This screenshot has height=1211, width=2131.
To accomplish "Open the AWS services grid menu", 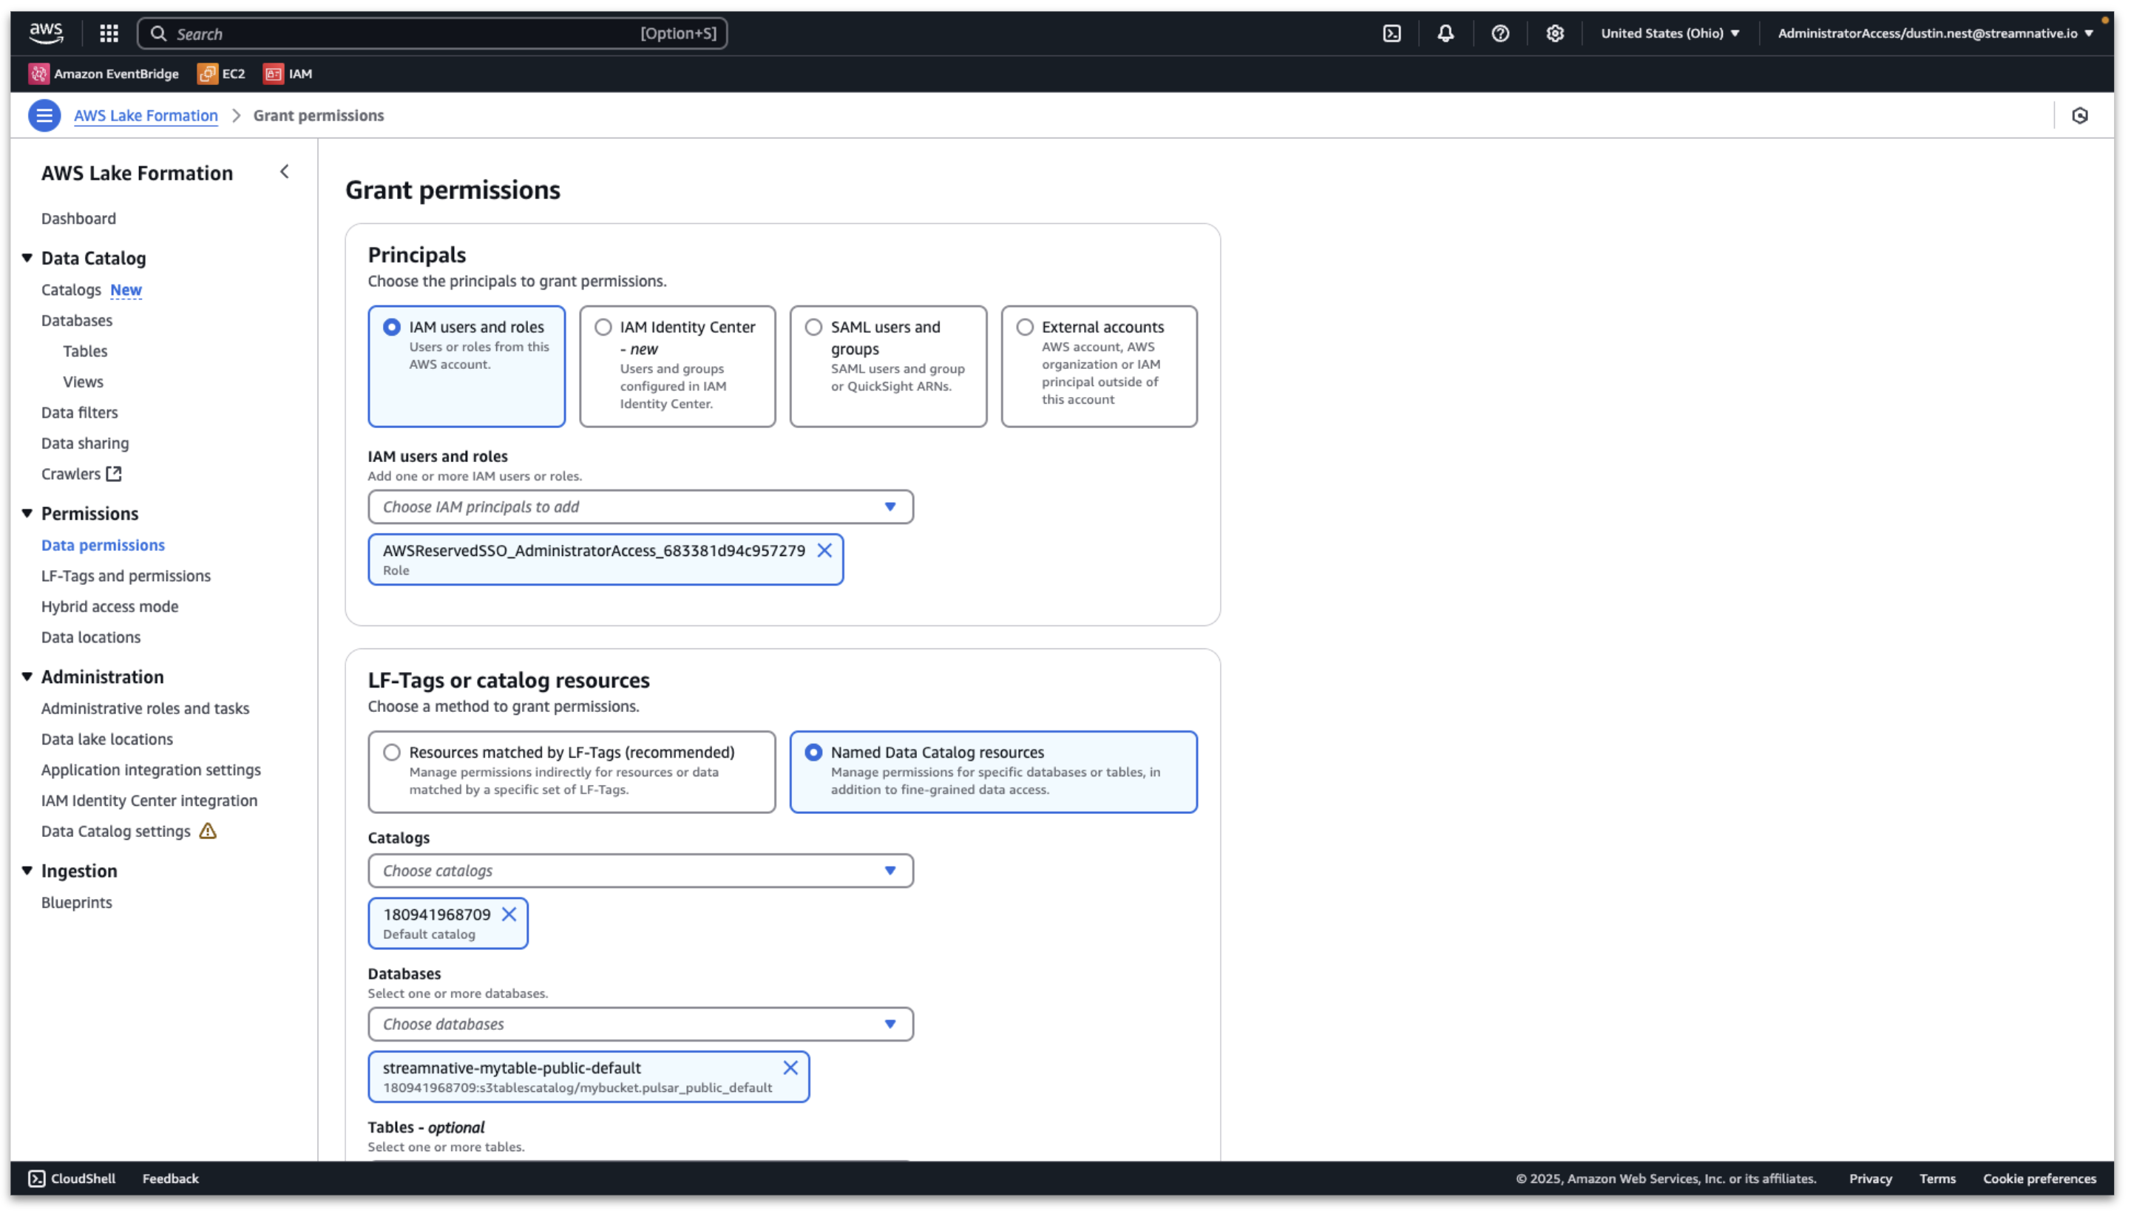I will pyautogui.click(x=109, y=33).
